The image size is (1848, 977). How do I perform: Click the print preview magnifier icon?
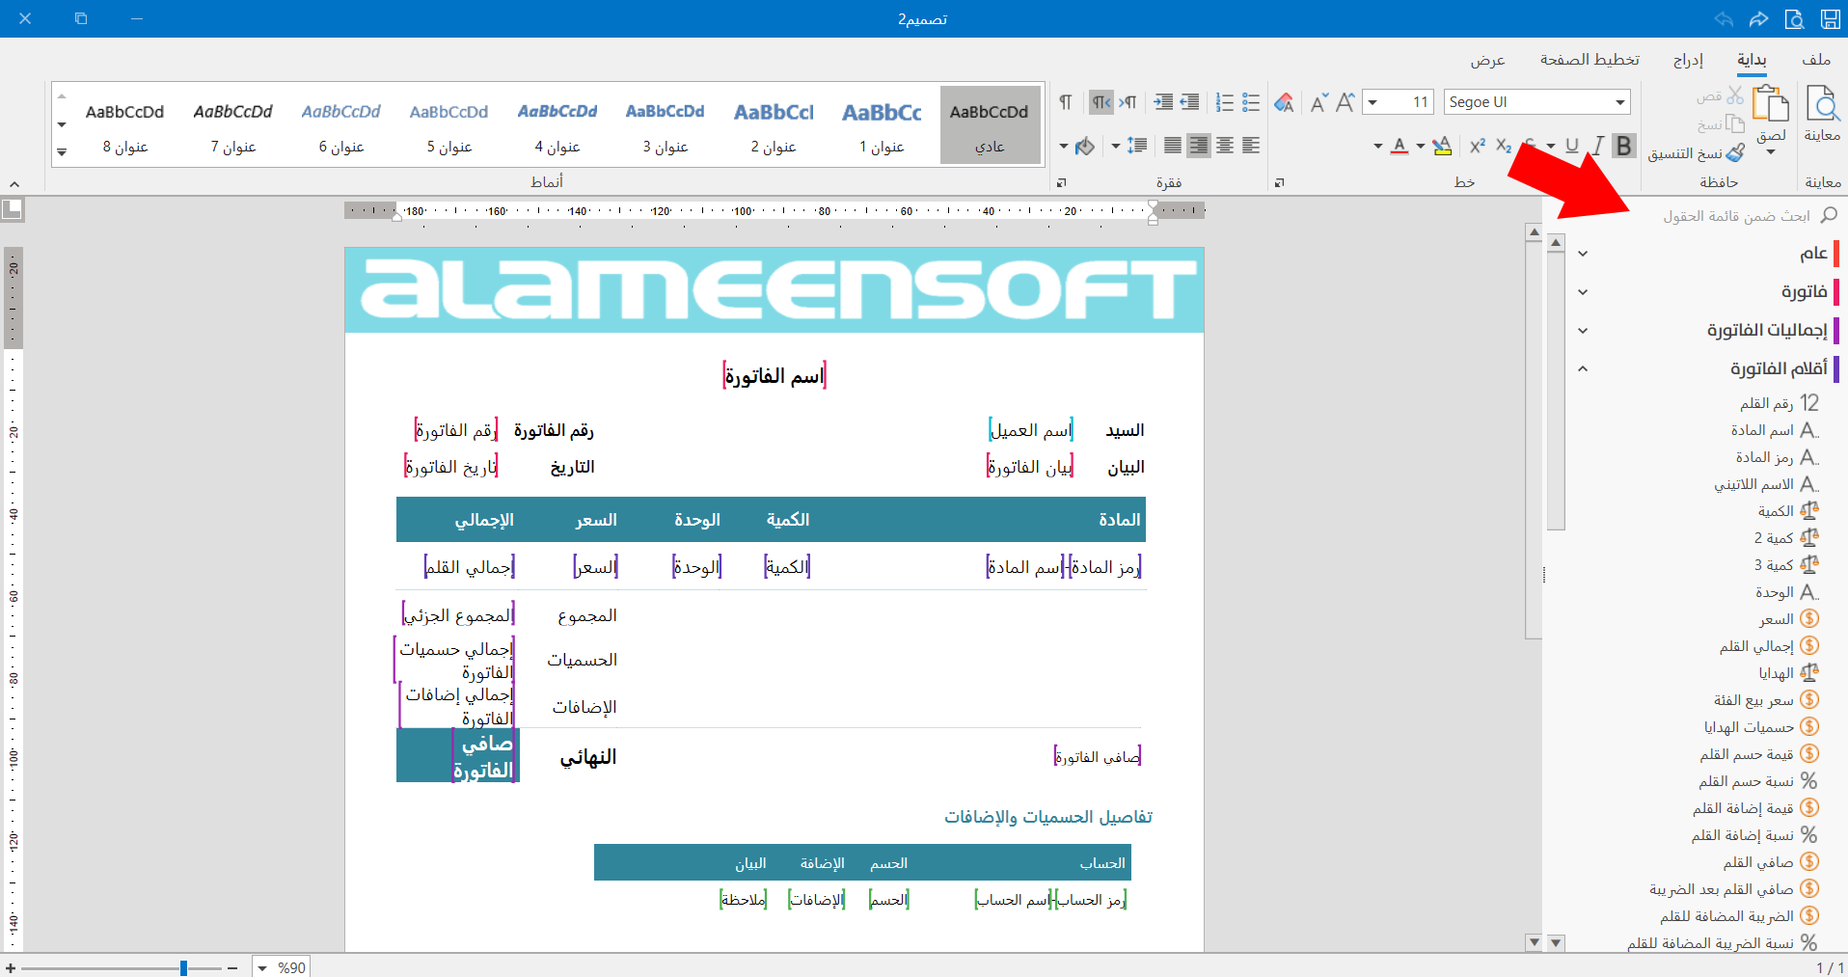click(1822, 104)
